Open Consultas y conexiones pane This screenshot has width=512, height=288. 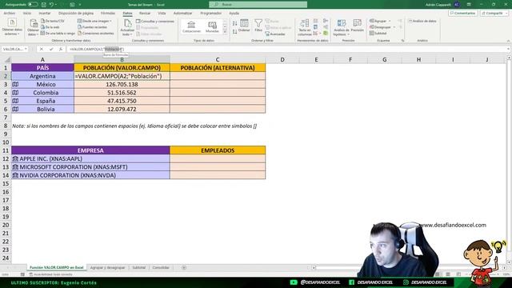[155, 22]
